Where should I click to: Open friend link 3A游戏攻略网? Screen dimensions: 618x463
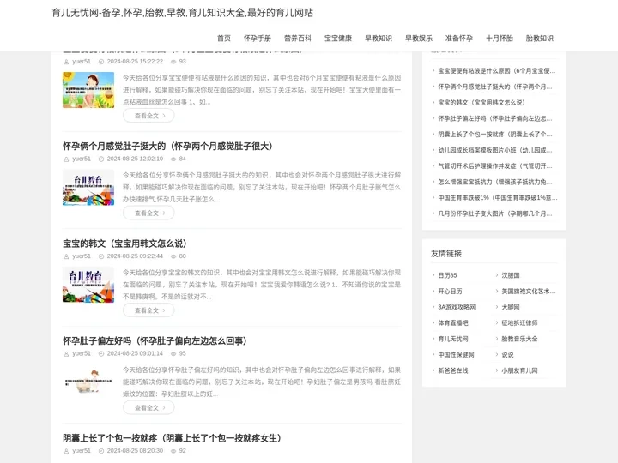[x=457, y=307]
